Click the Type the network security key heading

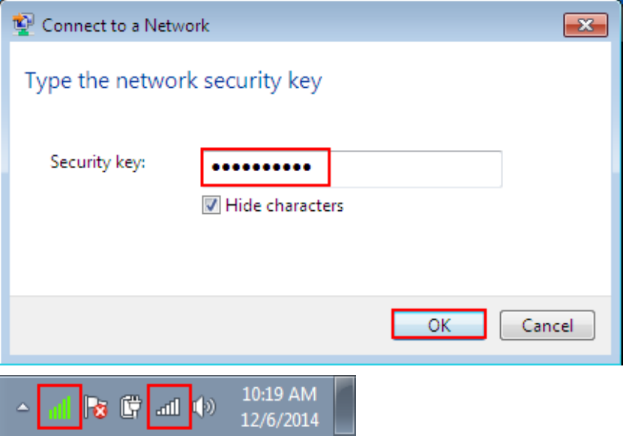point(173,81)
